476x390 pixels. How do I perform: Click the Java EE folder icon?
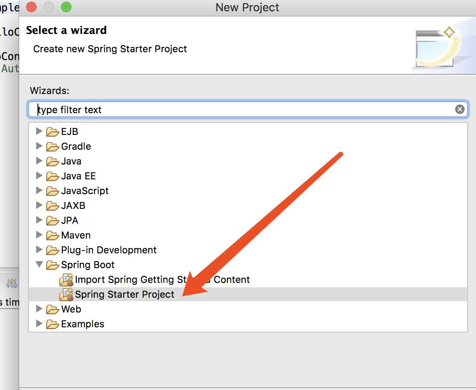[x=52, y=176]
